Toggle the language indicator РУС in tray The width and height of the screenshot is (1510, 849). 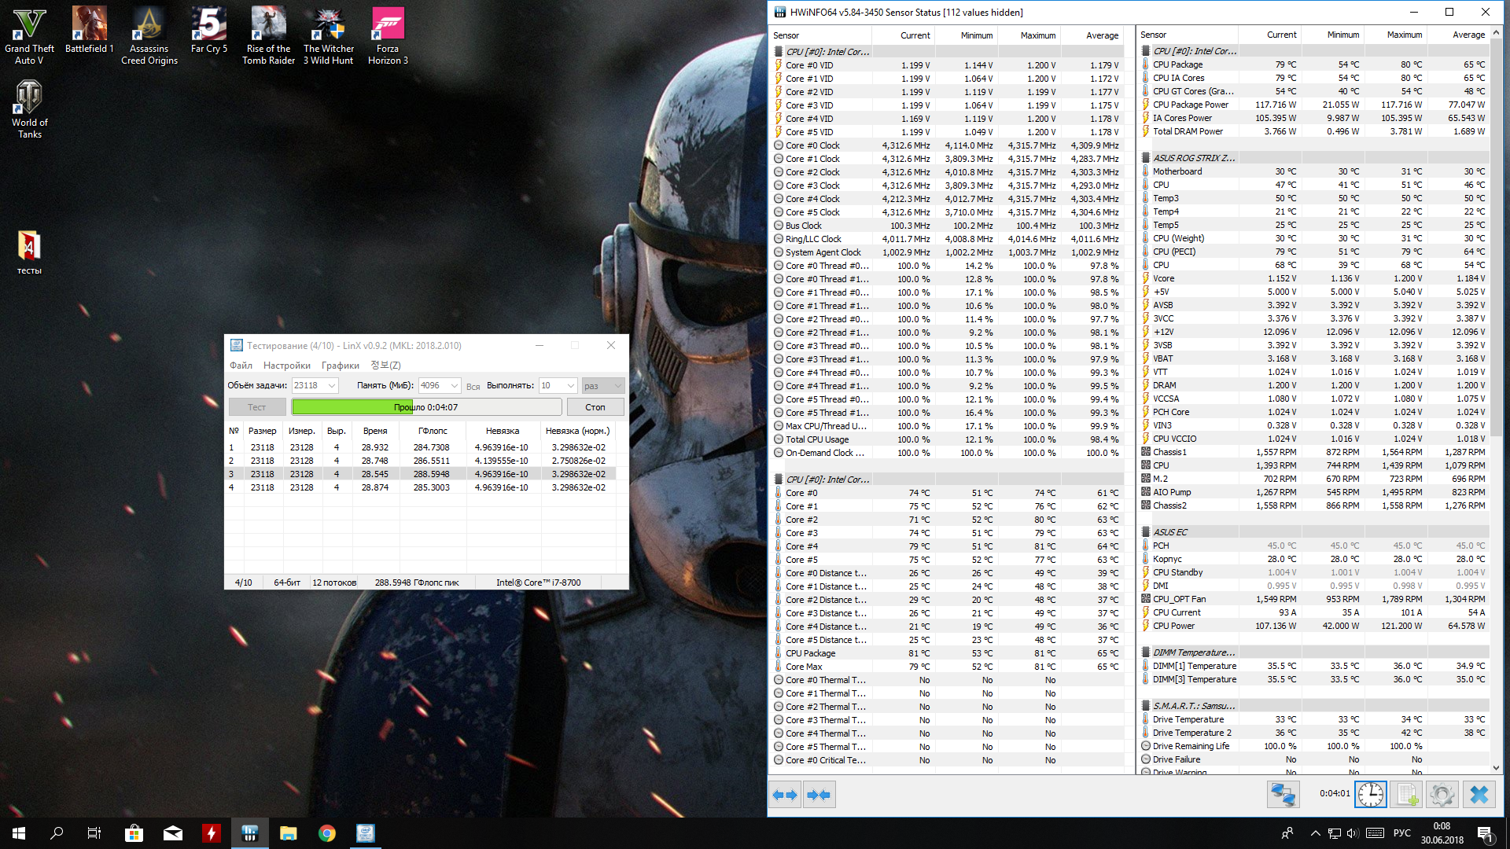click(1401, 833)
